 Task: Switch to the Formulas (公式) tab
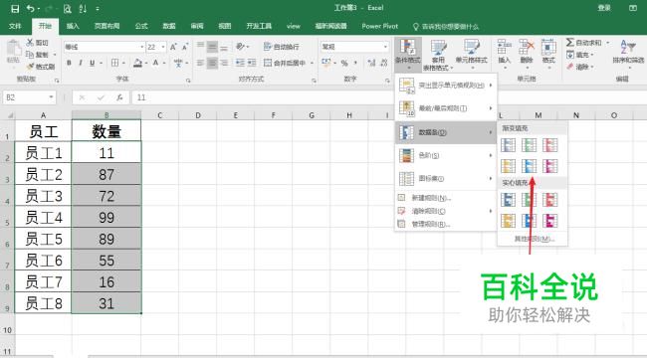(x=141, y=26)
